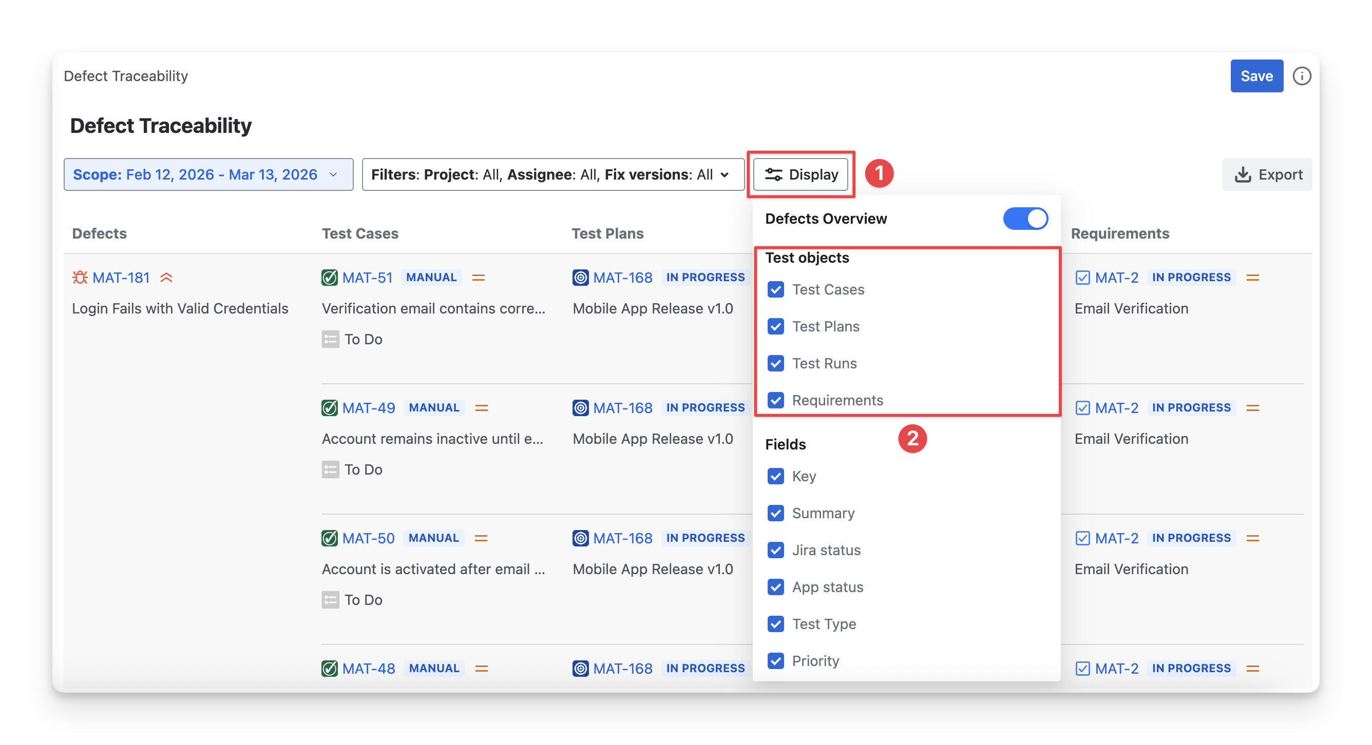Expand the Filters dropdown

pos(552,174)
